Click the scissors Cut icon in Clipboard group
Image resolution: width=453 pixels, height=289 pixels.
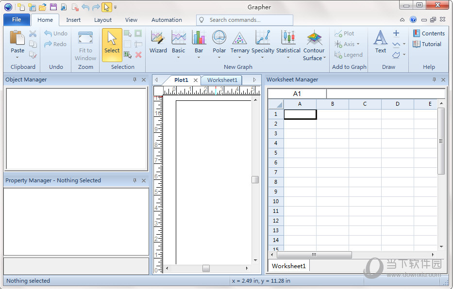pyautogui.click(x=33, y=33)
